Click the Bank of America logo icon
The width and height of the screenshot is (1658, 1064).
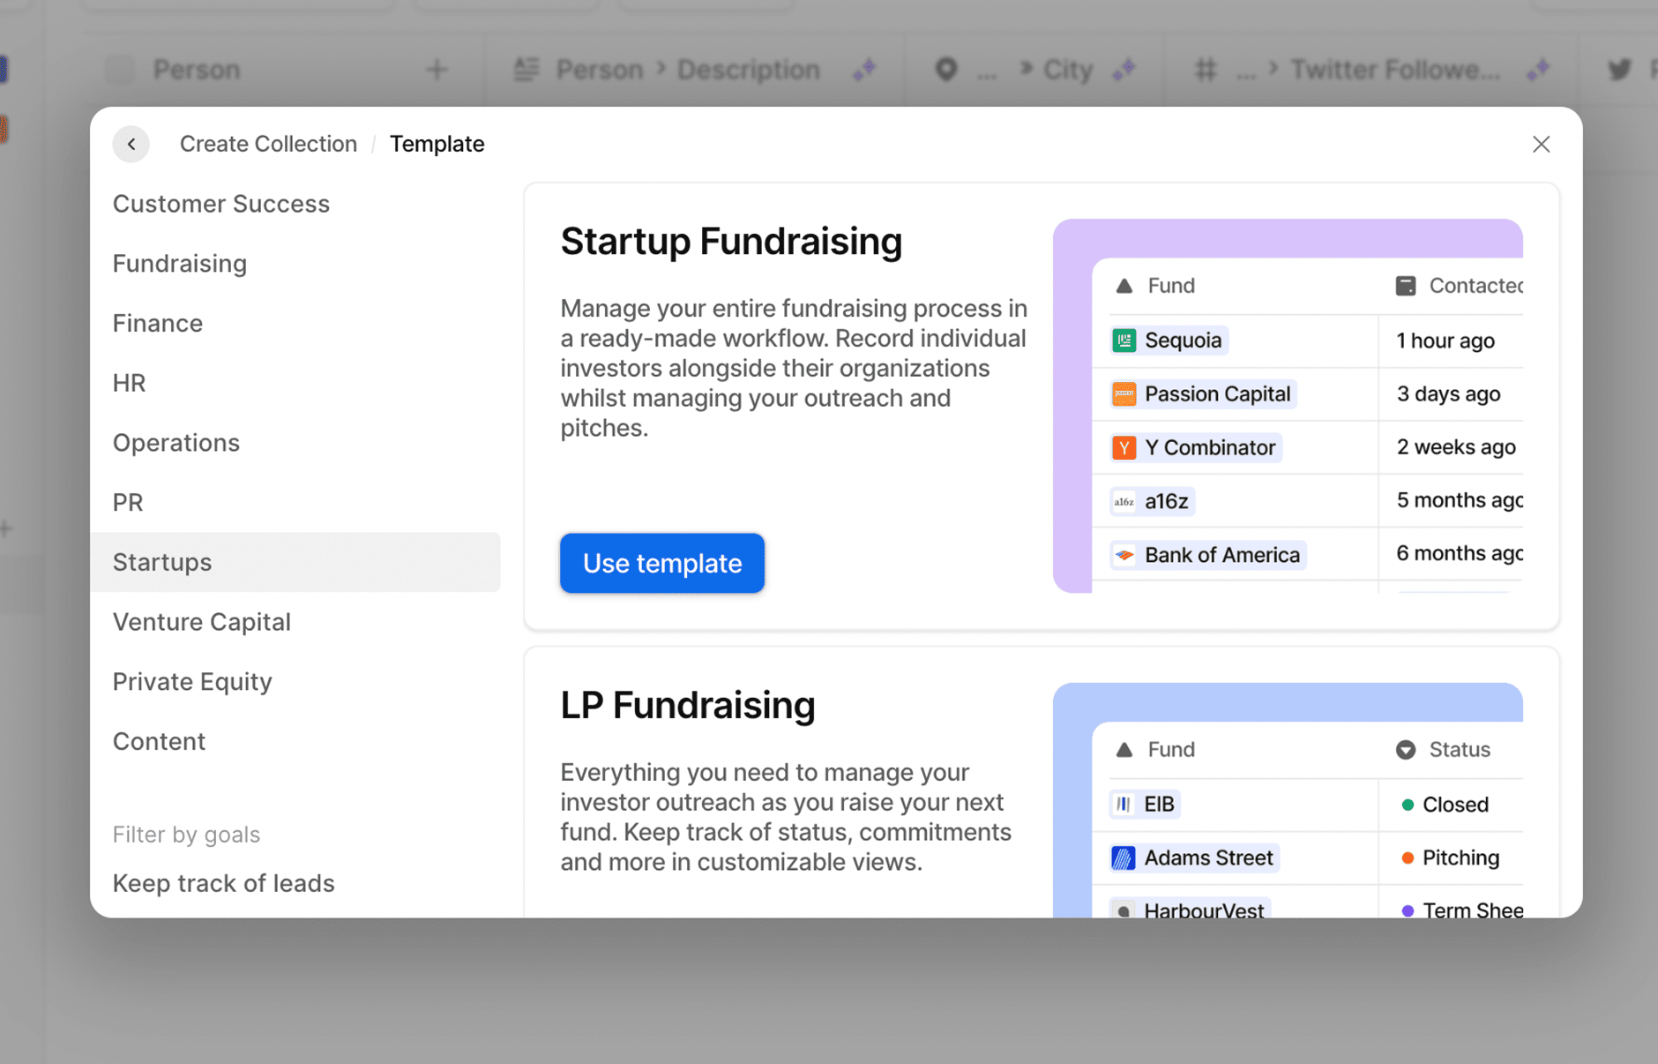click(1124, 555)
